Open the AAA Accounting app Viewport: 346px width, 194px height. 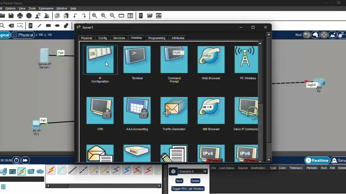pos(137,110)
